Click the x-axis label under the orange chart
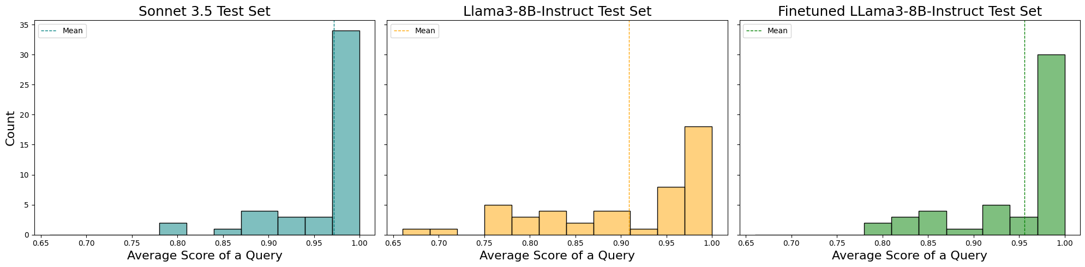Screen dimensions: 1085x267 [x=557, y=256]
